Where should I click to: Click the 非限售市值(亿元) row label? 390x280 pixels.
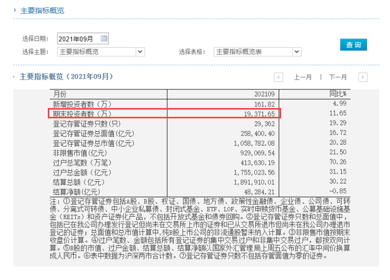(x=79, y=153)
